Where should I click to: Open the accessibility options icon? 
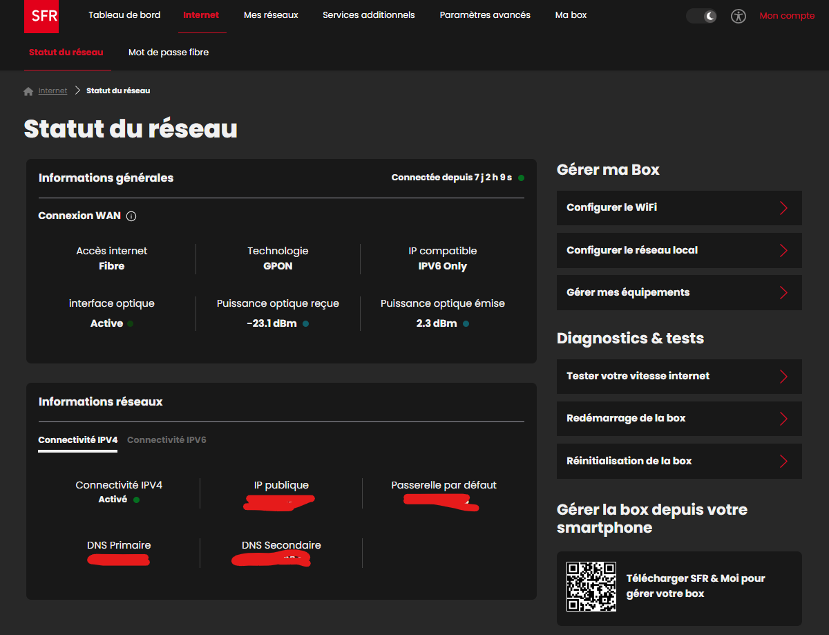(x=739, y=16)
